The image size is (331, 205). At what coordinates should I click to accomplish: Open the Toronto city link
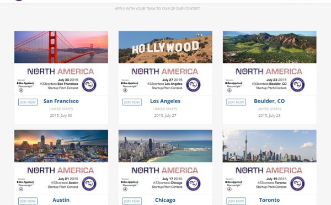click(x=269, y=200)
